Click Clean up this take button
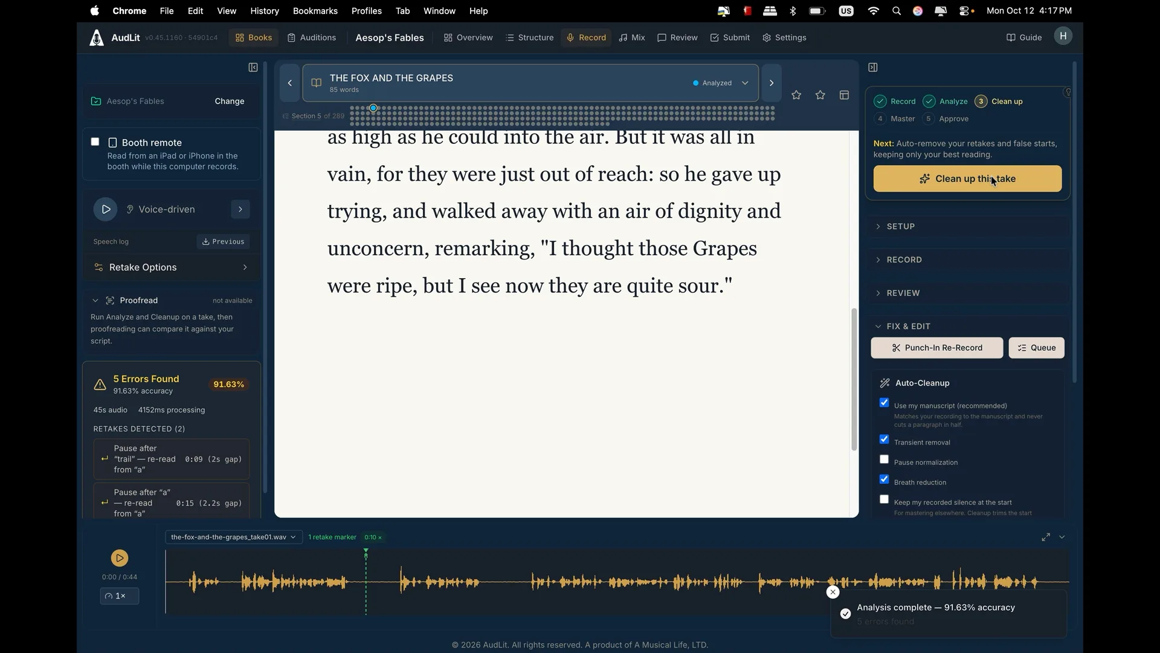Viewport: 1160px width, 653px height. pyautogui.click(x=967, y=179)
